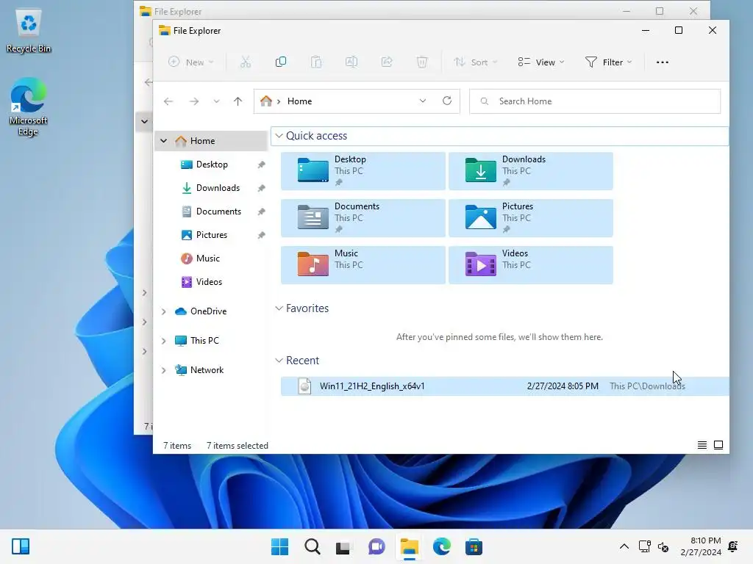753x564 pixels.
Task: Open the Windows Start menu
Action: tap(279, 546)
